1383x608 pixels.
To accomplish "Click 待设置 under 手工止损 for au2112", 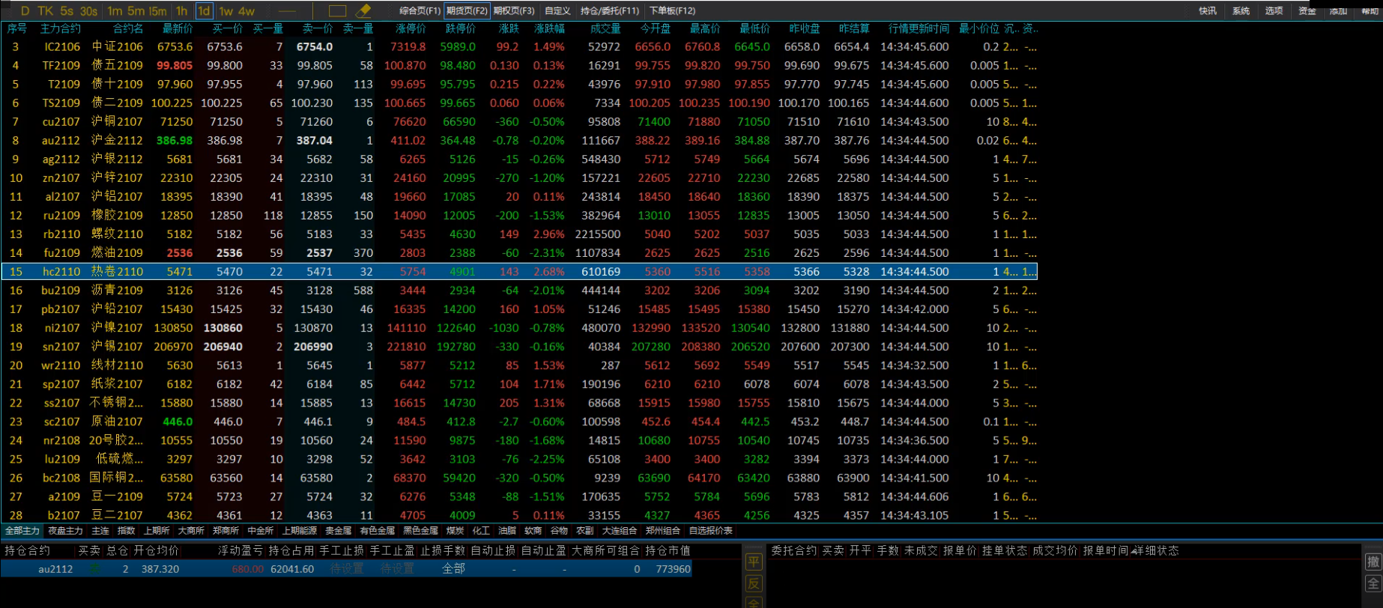I will point(346,569).
